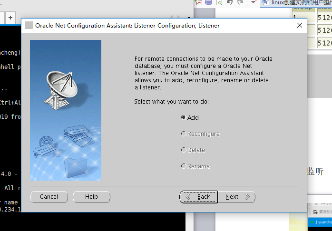Viewport: 332px width, 231px height.
Task: Click the dialog title bar window icon
Action: (x=29, y=25)
